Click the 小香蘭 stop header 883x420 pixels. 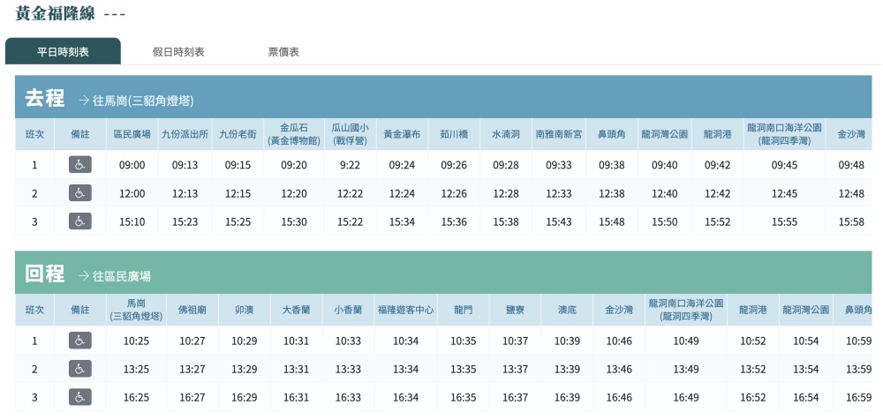pos(348,311)
